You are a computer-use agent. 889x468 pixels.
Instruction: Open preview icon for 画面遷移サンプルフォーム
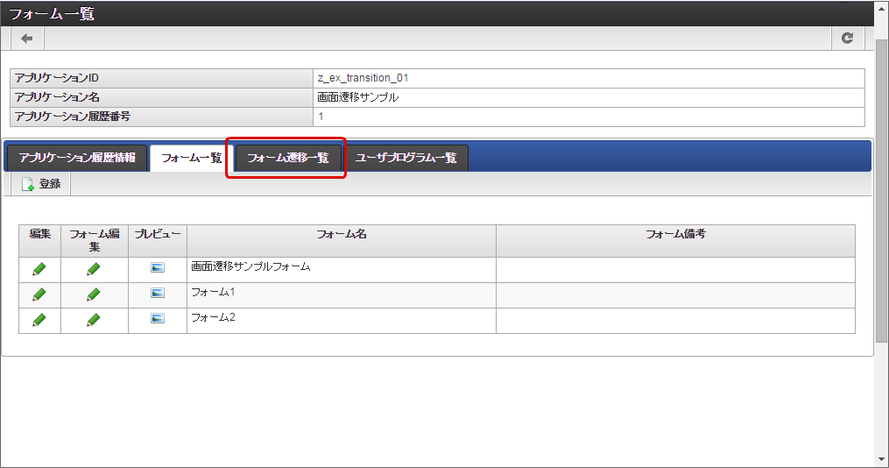(x=158, y=267)
